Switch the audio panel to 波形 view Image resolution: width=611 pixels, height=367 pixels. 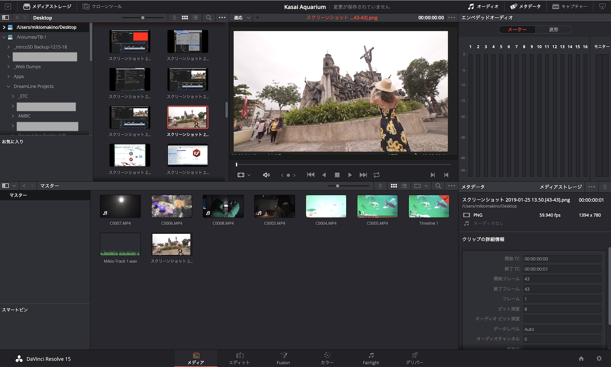point(553,29)
